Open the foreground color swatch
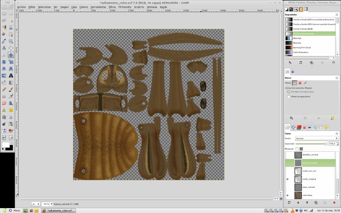 6,145
